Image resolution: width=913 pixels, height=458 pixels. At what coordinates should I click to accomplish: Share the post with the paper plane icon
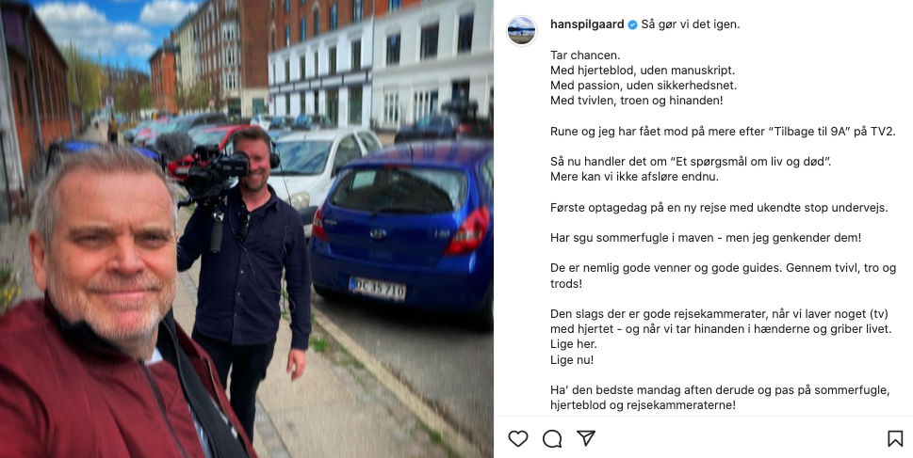click(586, 438)
